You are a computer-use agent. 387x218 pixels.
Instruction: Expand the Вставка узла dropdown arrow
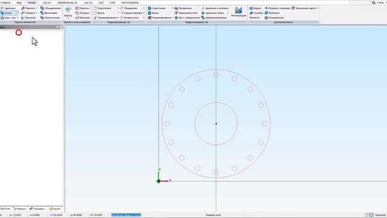[144, 18]
